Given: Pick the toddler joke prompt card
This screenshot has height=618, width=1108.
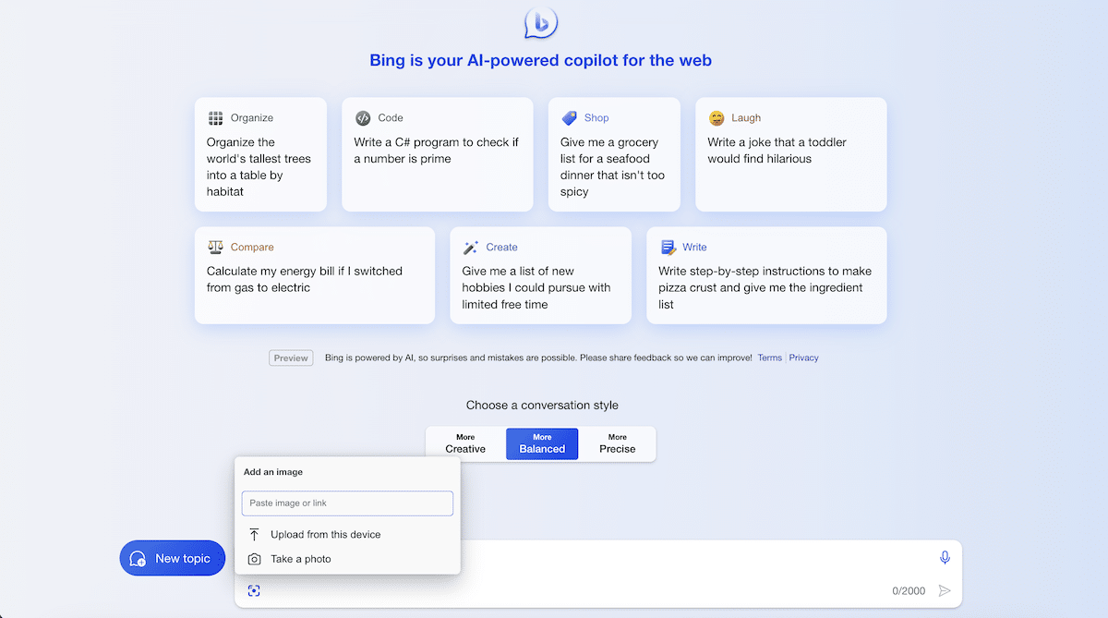Looking at the screenshot, I should [x=791, y=154].
